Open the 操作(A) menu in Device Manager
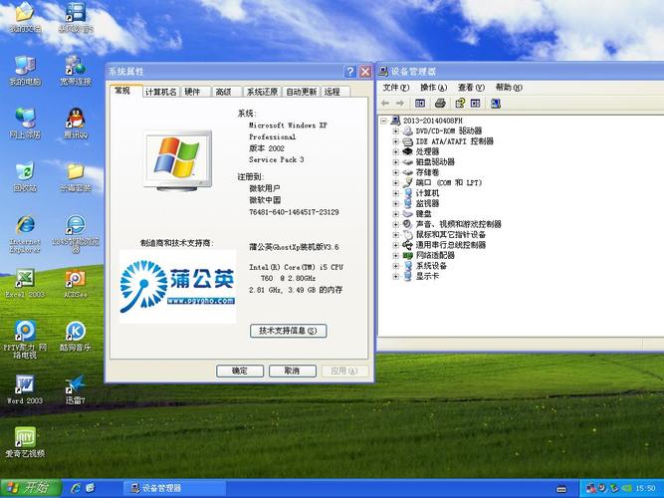The width and height of the screenshot is (664, 498). tap(434, 87)
